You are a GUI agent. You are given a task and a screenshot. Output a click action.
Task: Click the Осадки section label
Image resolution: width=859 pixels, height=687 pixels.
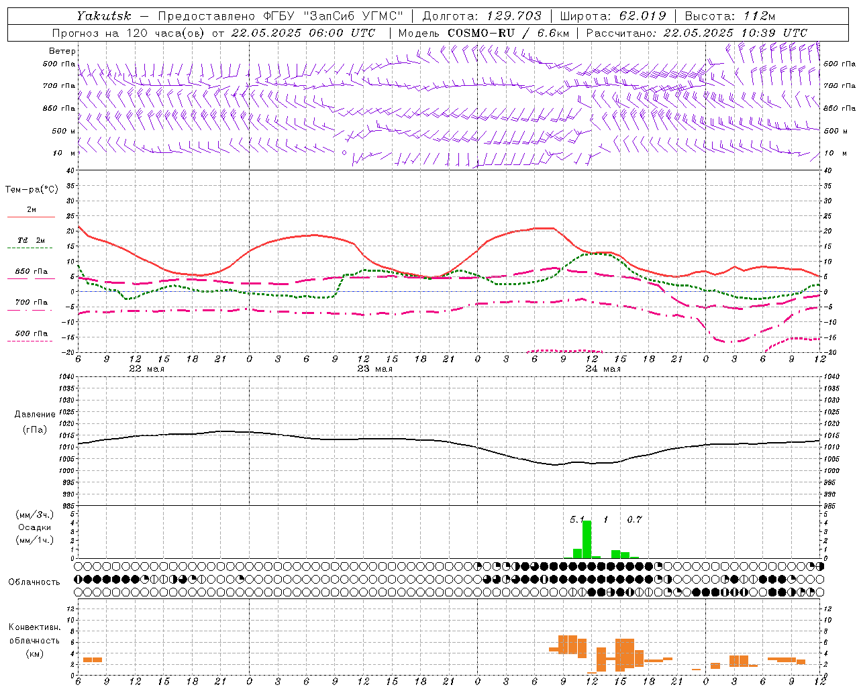[x=34, y=527]
